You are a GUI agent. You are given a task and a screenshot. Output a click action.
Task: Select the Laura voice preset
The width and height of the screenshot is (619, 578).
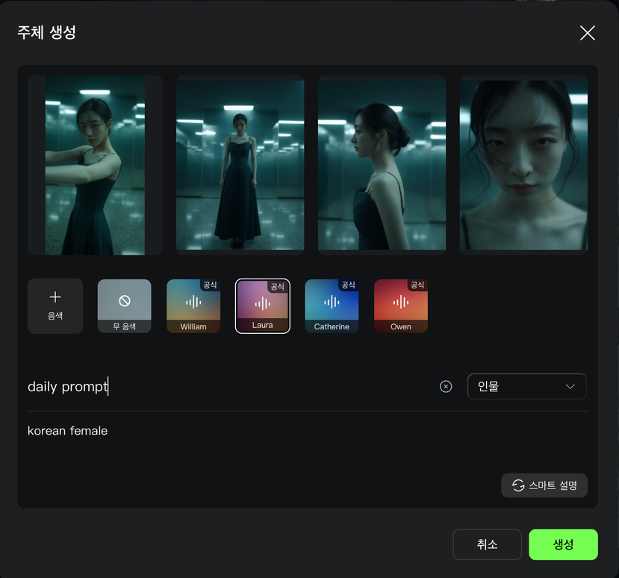262,305
